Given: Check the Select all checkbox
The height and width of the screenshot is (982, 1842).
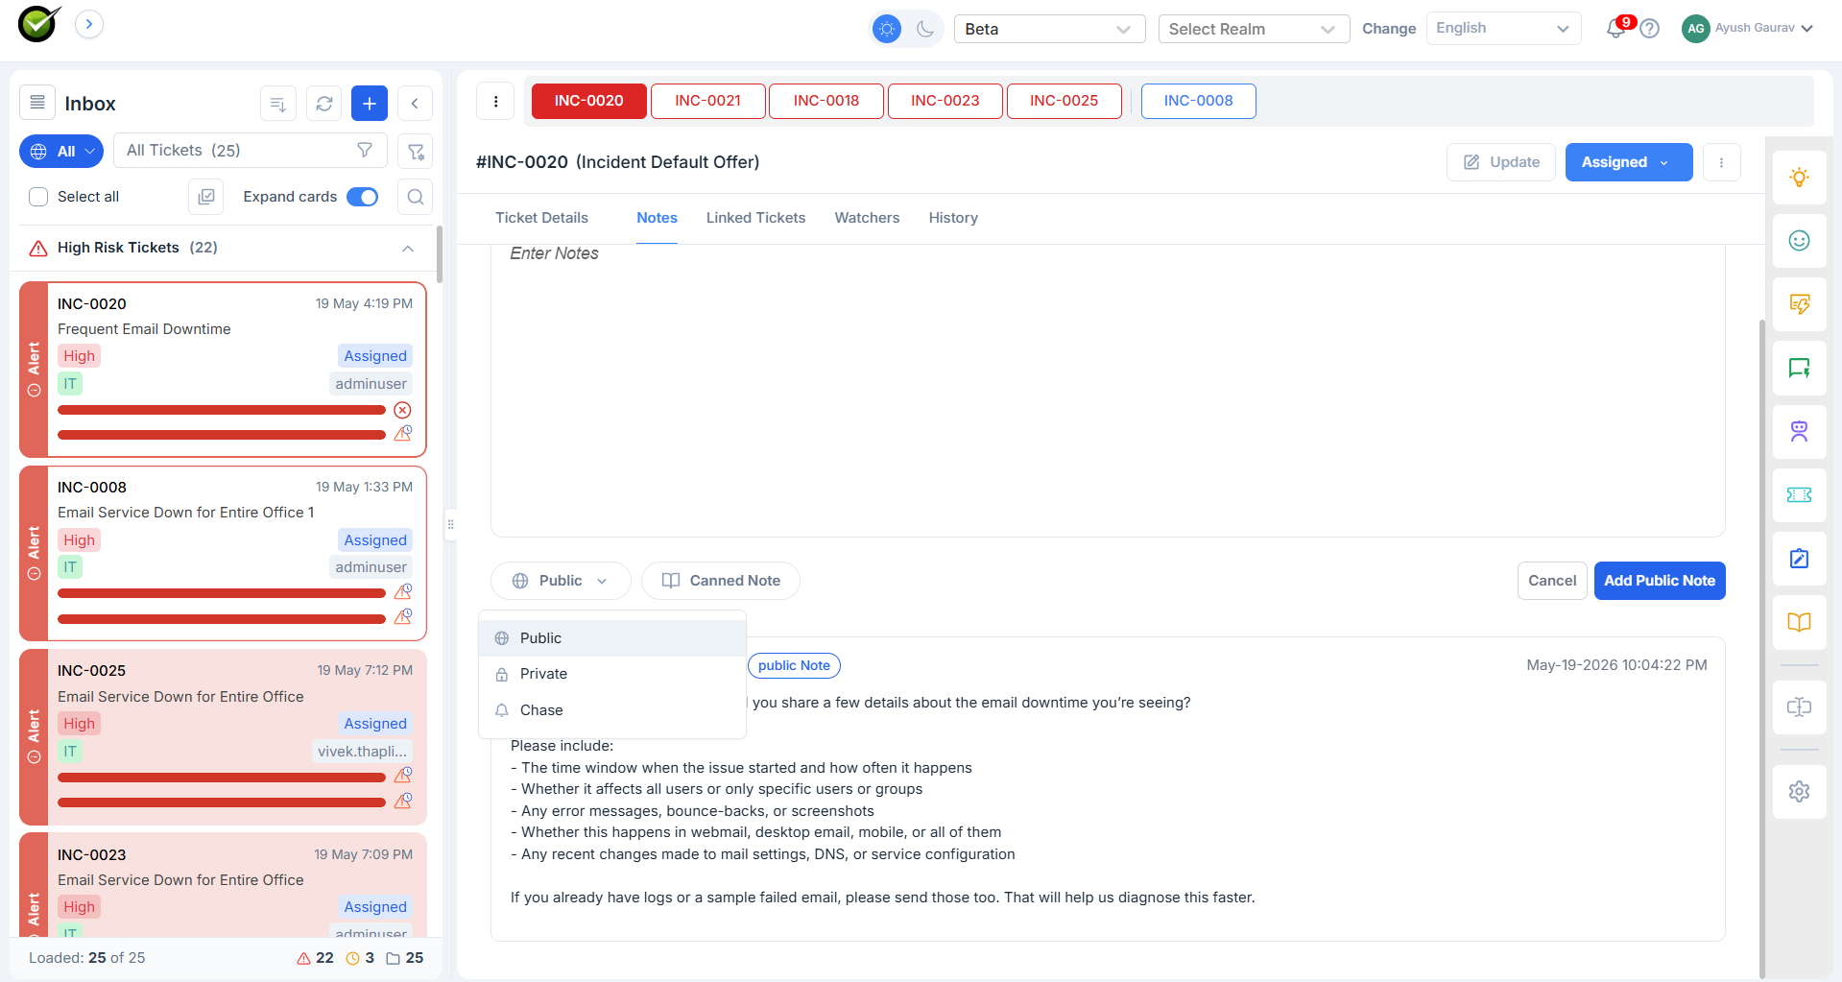Looking at the screenshot, I should pyautogui.click(x=38, y=197).
